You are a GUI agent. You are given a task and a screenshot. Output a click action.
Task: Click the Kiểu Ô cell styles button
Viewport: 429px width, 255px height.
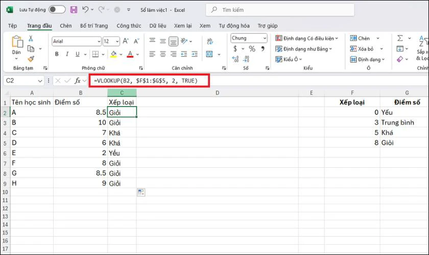click(x=289, y=59)
